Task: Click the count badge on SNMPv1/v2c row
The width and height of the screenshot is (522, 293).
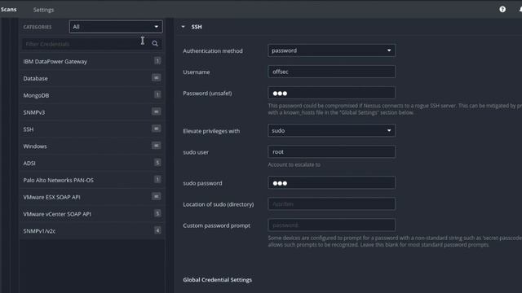Action: 157,230
